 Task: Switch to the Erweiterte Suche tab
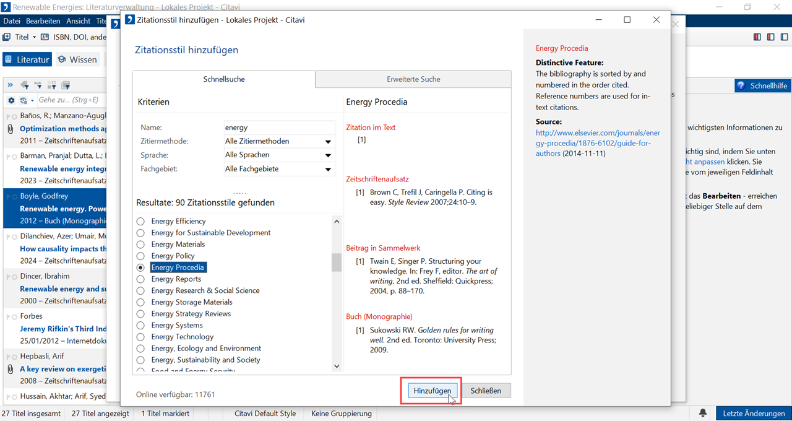[413, 79]
